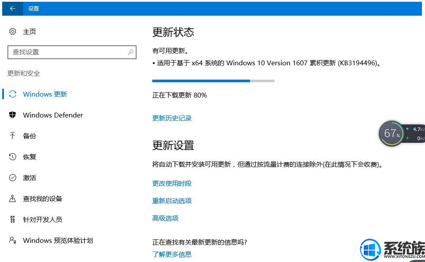This screenshot has width=425, height=262.
Task: Click the 正在查找有关最新更新的信息吗 text
Action: 200,242
